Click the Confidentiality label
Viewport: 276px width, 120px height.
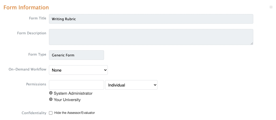tap(34, 113)
